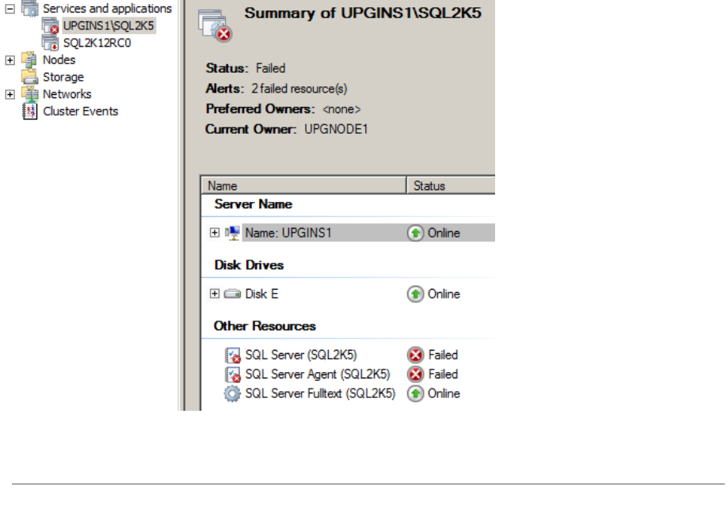Click the Status value Failed in summary

coord(271,68)
